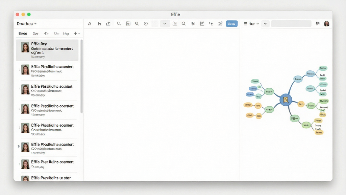Open the user profile avatar in toolbar
Image resolution: width=346 pixels, height=195 pixels.
(327, 24)
